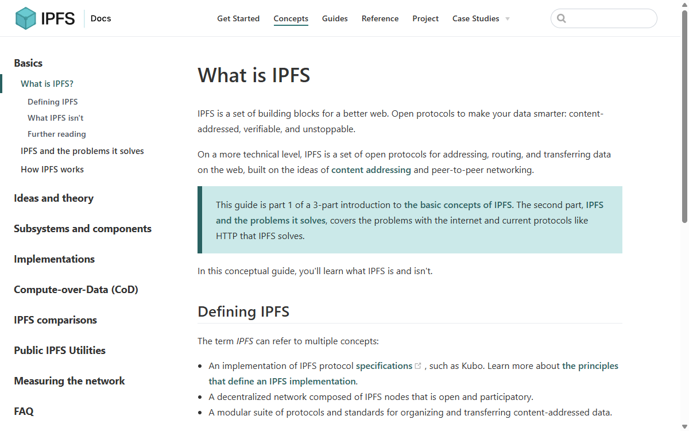Expand Public IPFS Utilities section
The height and width of the screenshot is (431, 689).
[60, 351]
